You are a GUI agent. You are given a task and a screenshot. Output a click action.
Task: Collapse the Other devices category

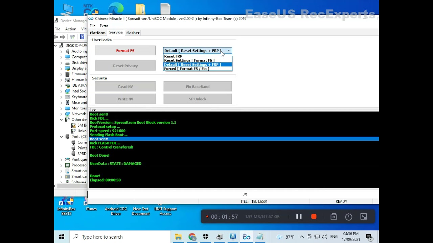click(x=61, y=119)
